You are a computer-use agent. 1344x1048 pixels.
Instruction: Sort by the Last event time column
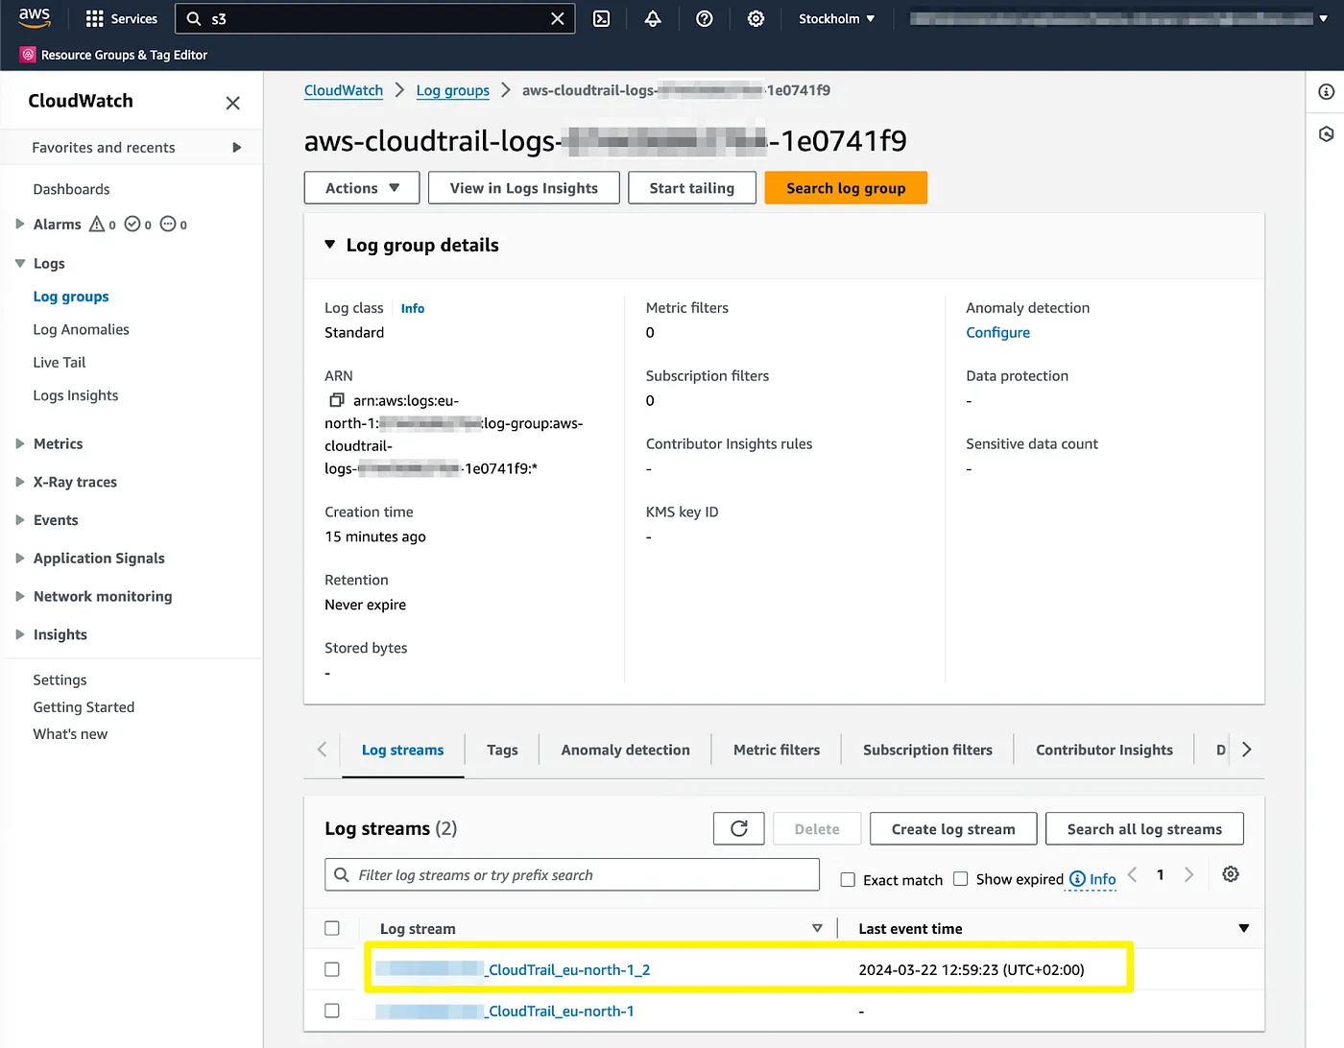[1244, 928]
